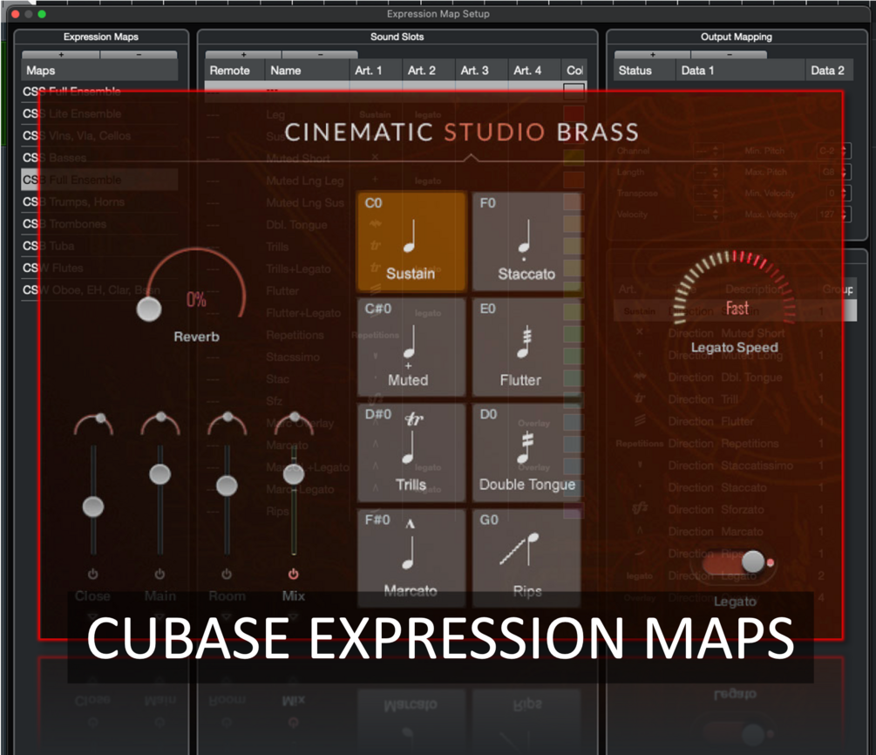Toggle the Close mic power button
Image resolution: width=876 pixels, height=755 pixels.
(x=92, y=574)
